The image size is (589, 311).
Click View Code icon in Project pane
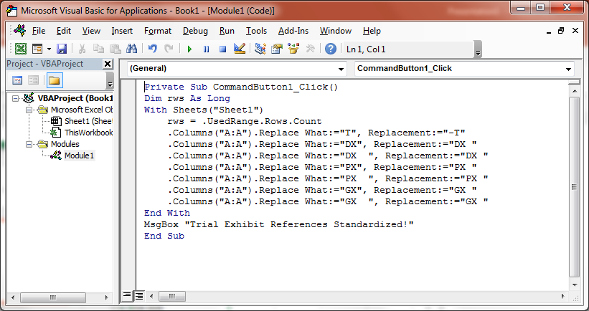[x=17, y=80]
